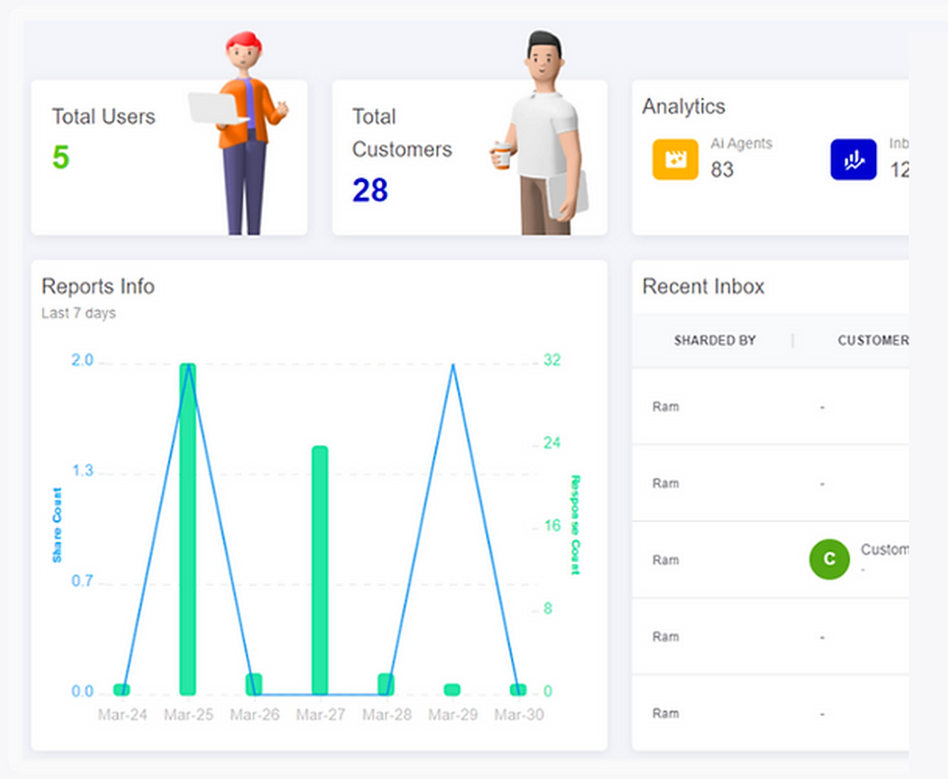Hide the small Mar-30 bar marker
Viewport: 948px width, 779px height.
point(517,690)
